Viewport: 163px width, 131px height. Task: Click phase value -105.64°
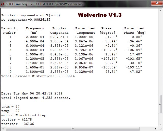point(109,59)
